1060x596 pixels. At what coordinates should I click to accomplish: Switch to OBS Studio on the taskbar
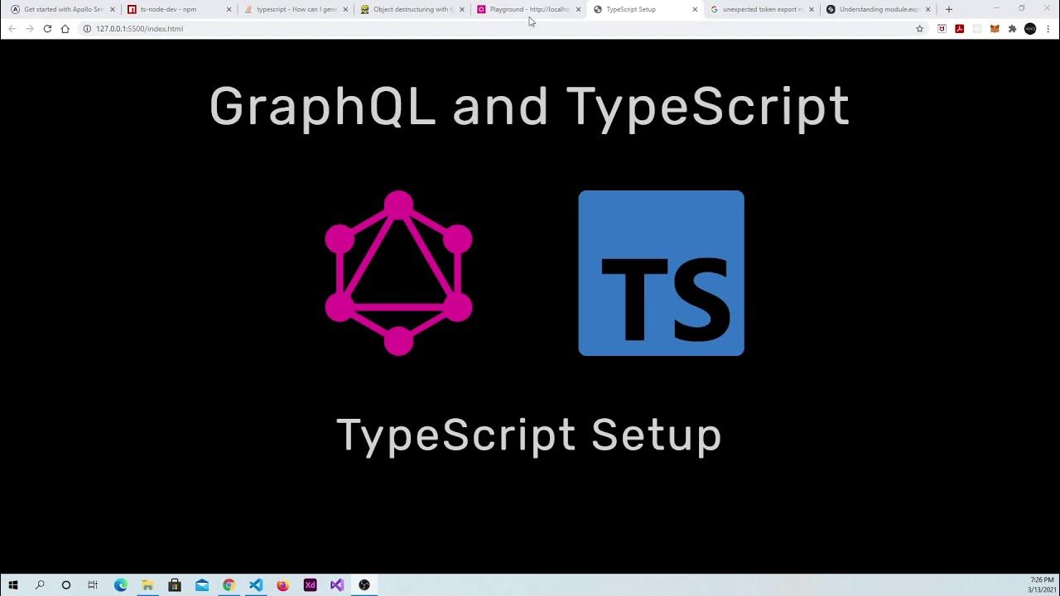[x=364, y=585]
